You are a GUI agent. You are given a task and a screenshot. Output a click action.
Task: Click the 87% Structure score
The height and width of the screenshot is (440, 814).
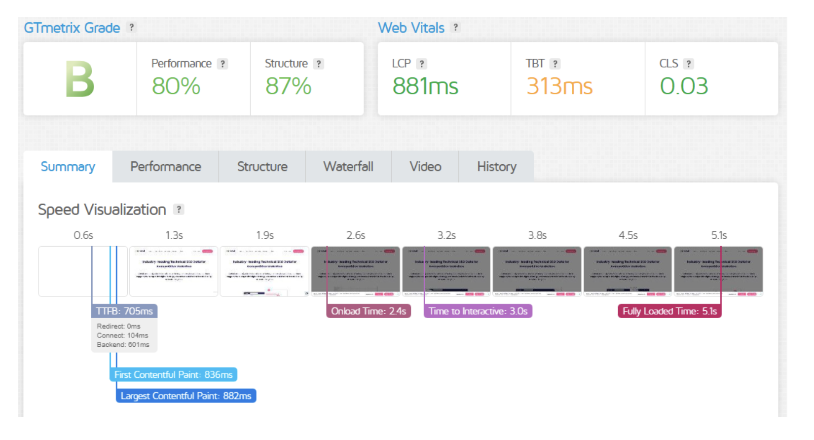point(289,86)
